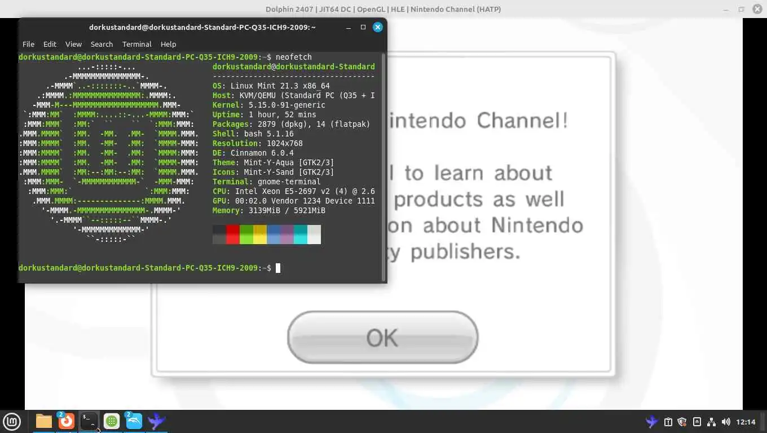
Task: Close the terminal window
Action: tap(378, 27)
